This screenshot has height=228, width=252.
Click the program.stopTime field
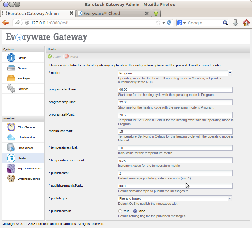175,102
